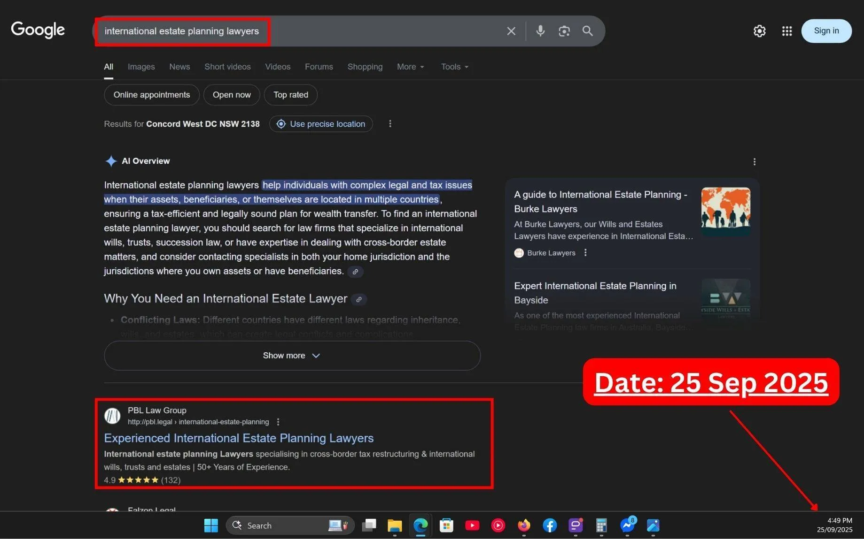Screen dimensions: 864x539
Task: Open AI Overview options via three-dot icon
Action: (754, 161)
